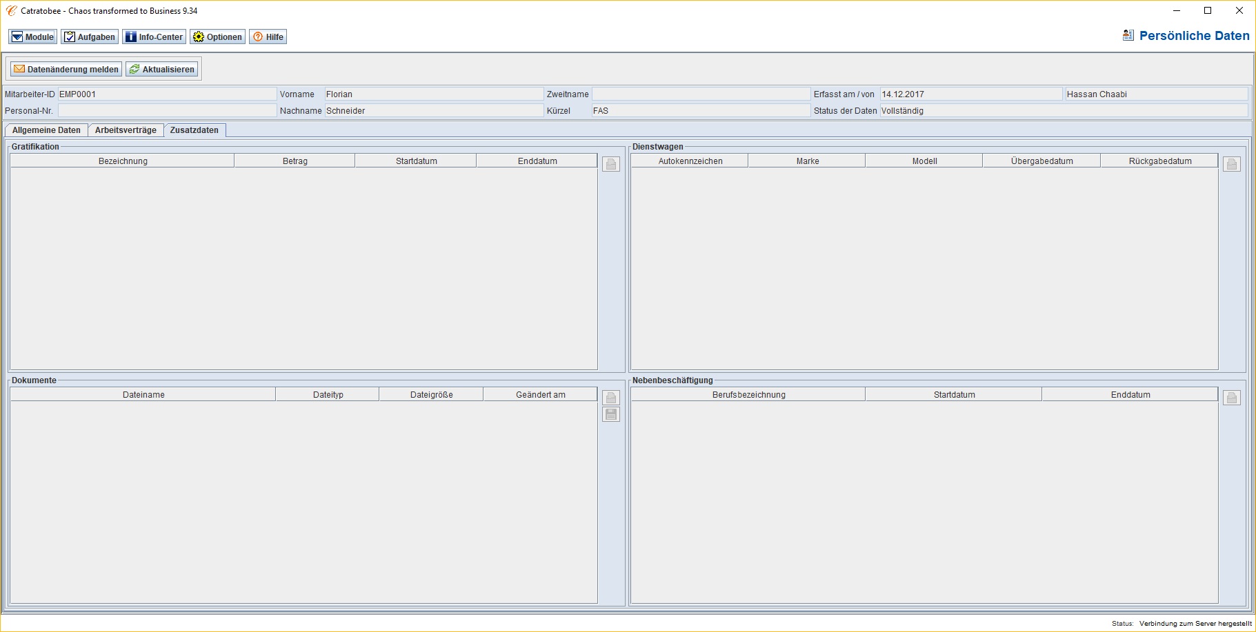Click the Autokennzeichen column header
The height and width of the screenshot is (632, 1256).
click(690, 161)
